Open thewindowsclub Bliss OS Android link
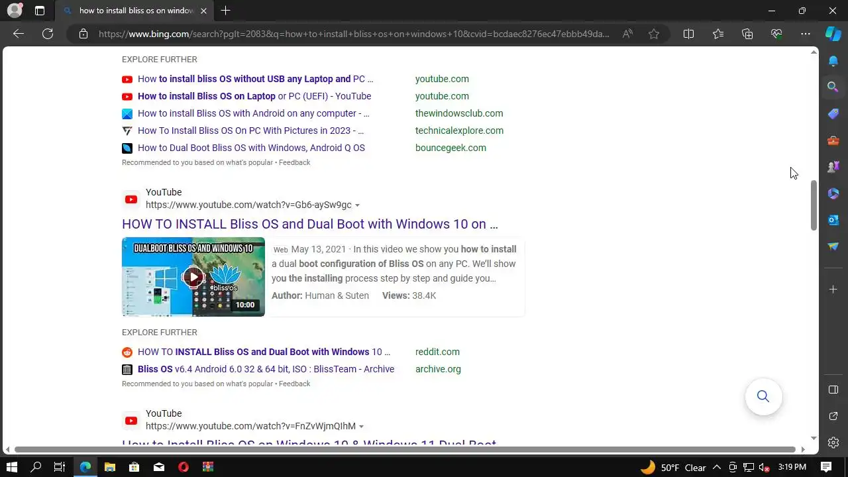This screenshot has width=848, height=477. (253, 113)
